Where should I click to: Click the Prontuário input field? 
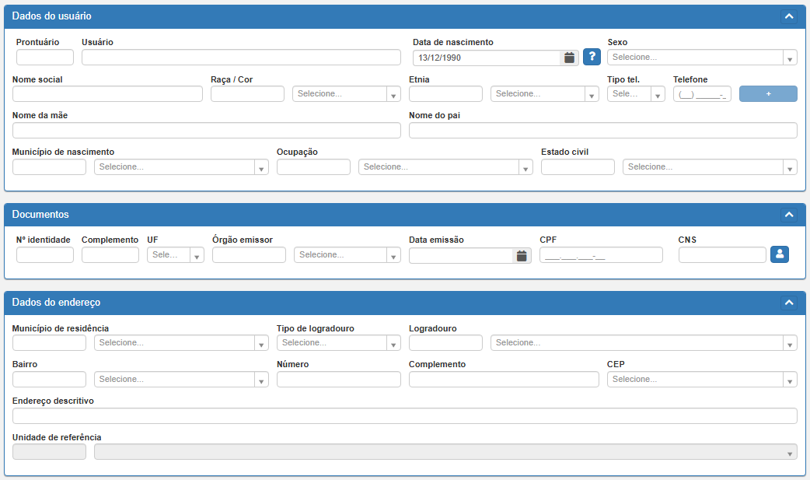pos(44,58)
